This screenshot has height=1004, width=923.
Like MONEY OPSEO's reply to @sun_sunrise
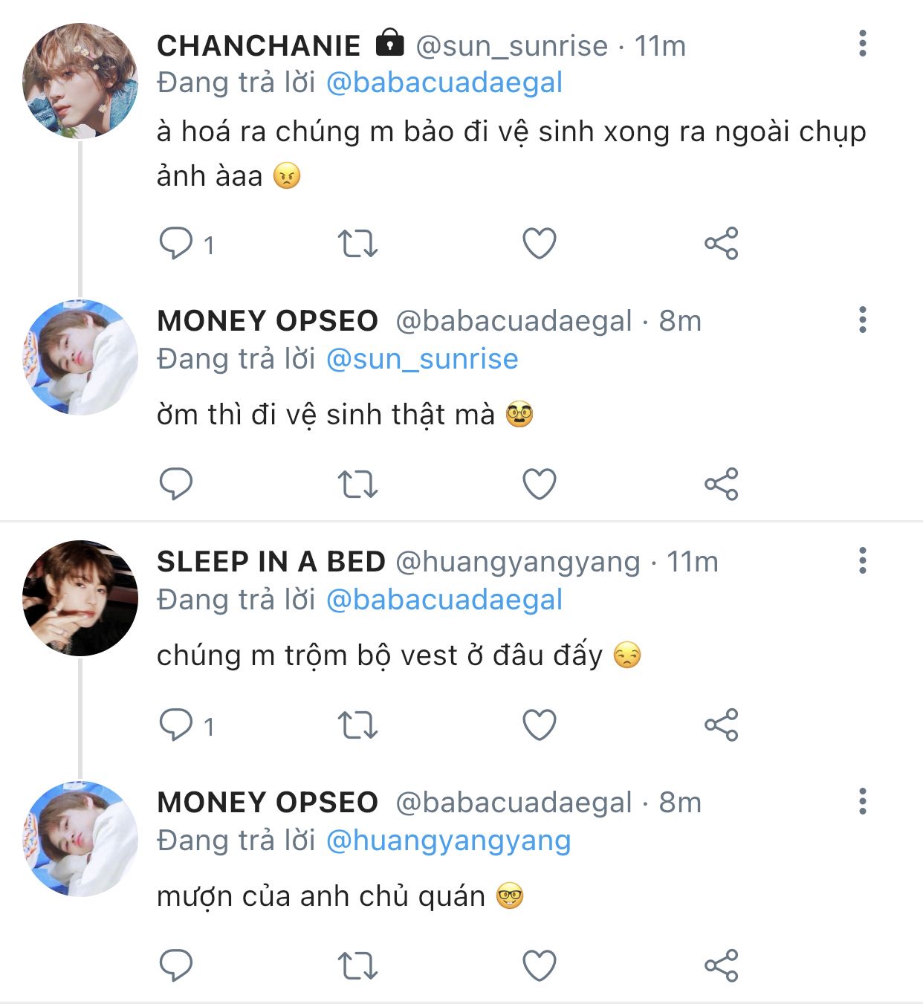pos(540,484)
